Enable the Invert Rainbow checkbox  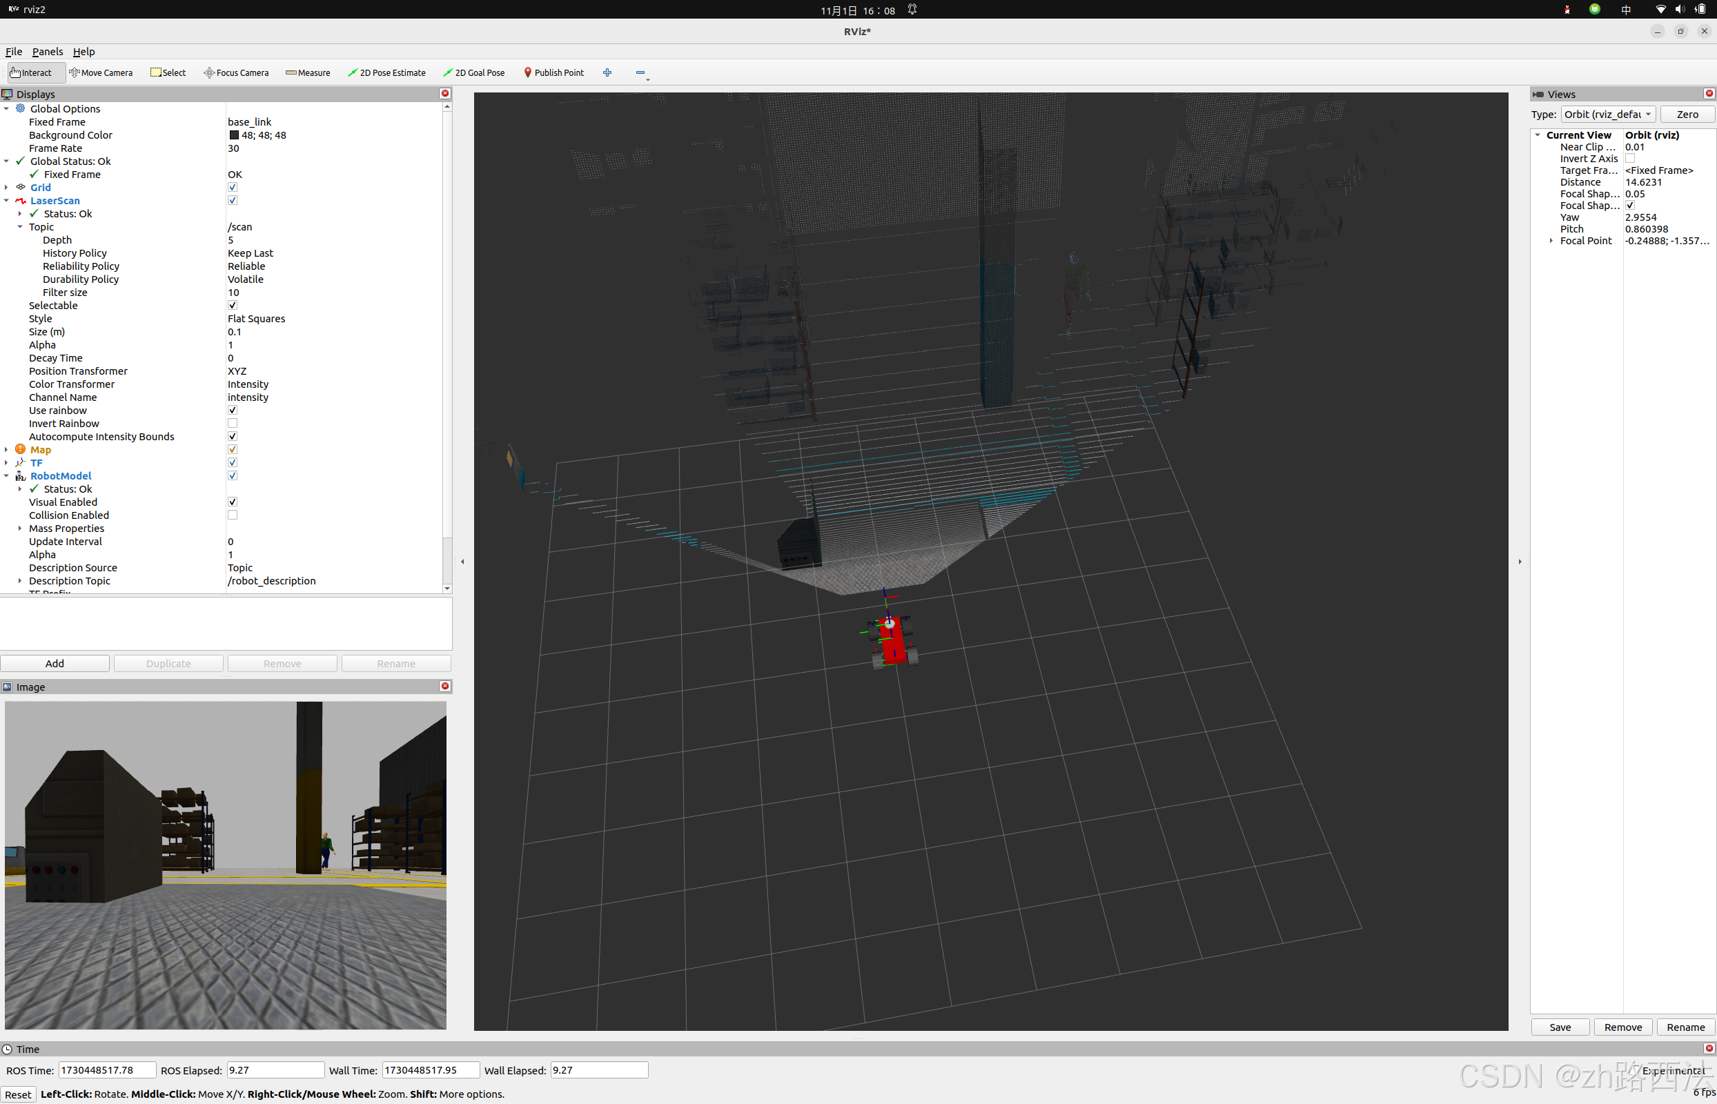pyautogui.click(x=233, y=424)
